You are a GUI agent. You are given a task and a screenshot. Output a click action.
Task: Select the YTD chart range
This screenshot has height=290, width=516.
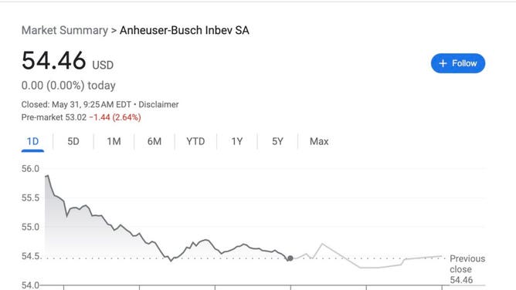click(195, 142)
